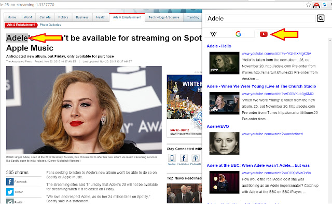Viewport: 332px width, 208px height.
Task: Click the large Adele article photo
Action: pyautogui.click(x=84, y=110)
